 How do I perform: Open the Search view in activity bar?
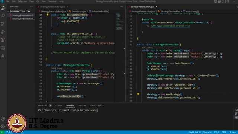3,16
